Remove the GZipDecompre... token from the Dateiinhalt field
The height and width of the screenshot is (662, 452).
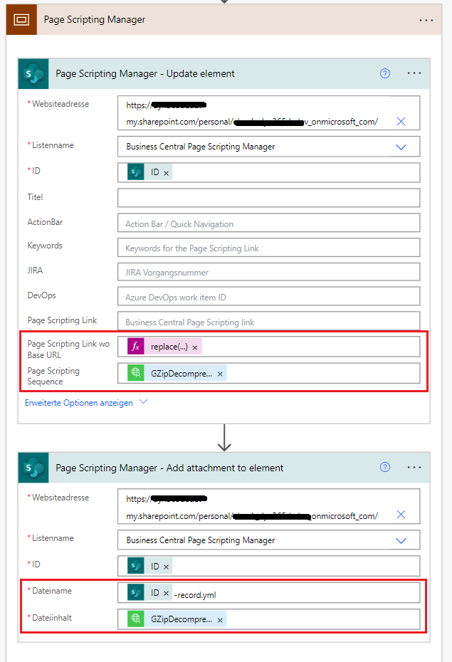tap(220, 620)
